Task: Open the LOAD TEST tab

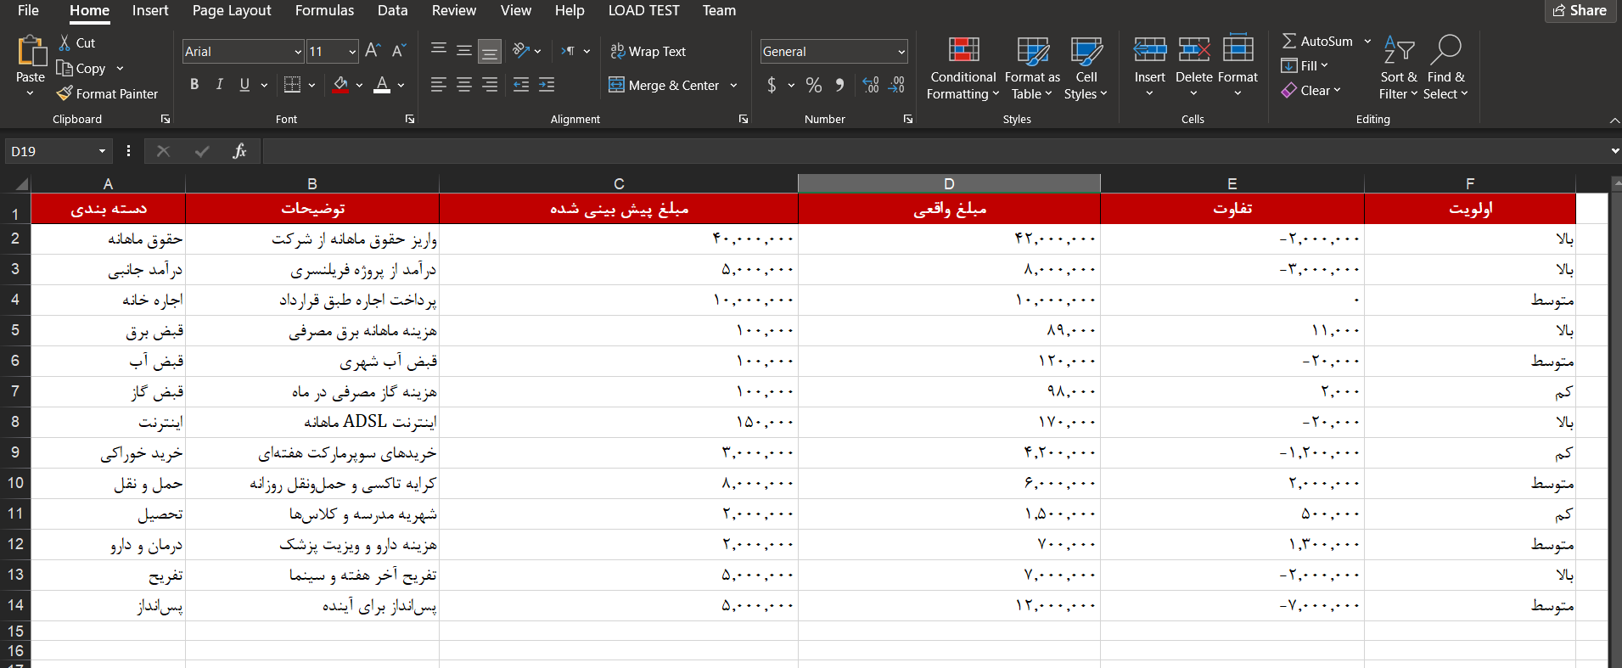Action: coord(643,10)
